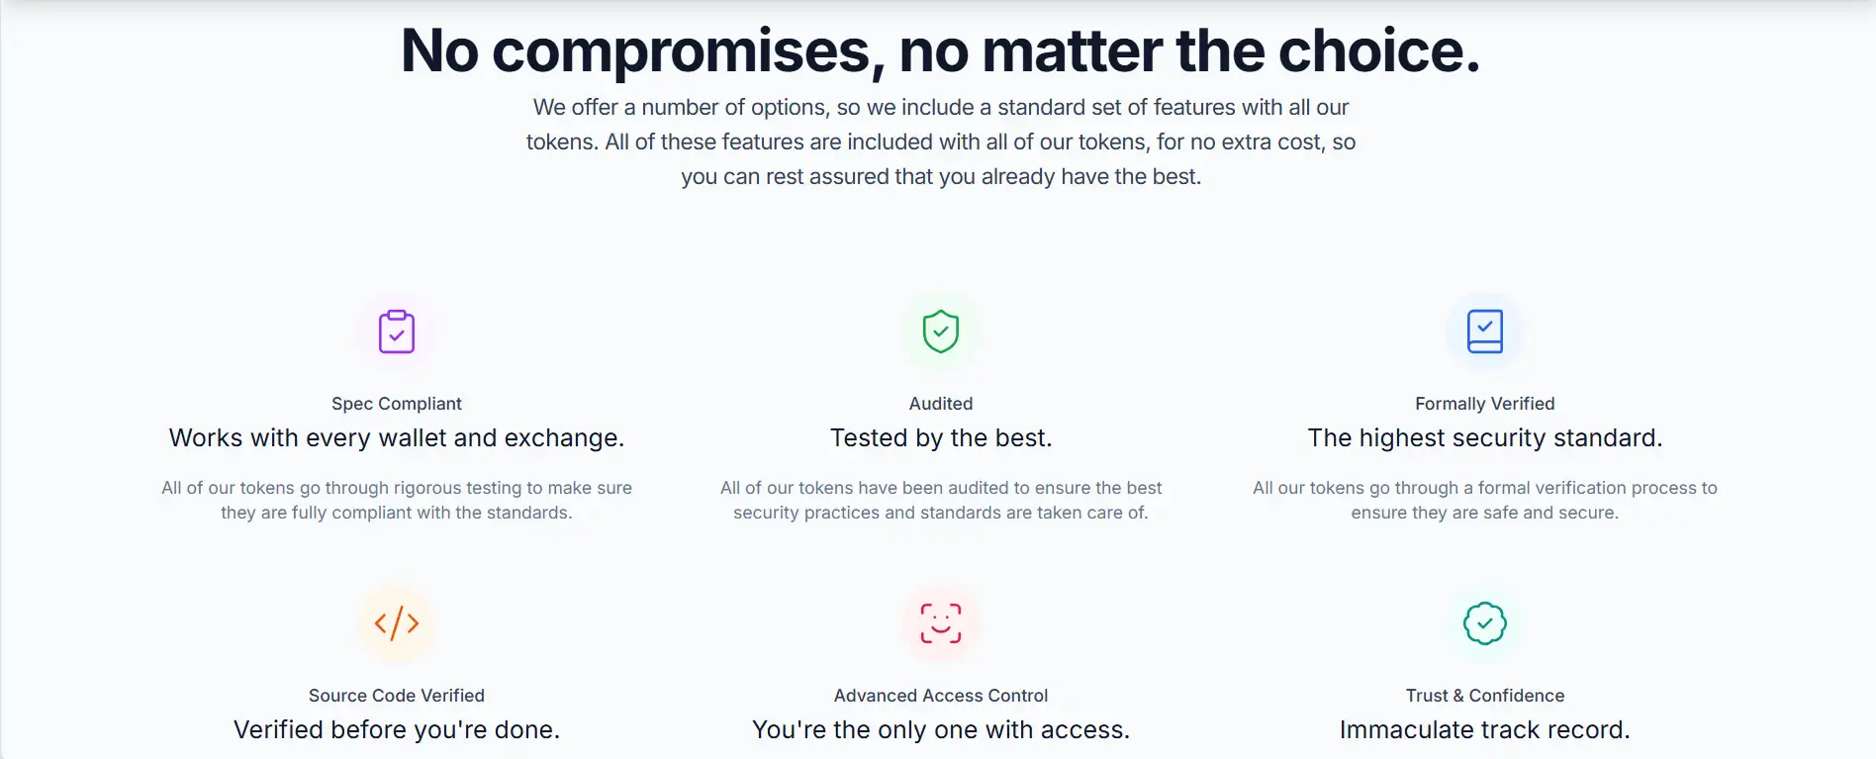Click the "Tested by the best." heading
Viewport: 1876px width, 759px height.
coord(941,438)
